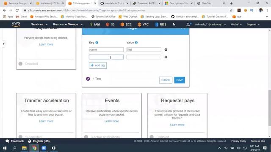Show more bookmarks with the chevron
Screen dimensions: 271x152
pos(267,17)
